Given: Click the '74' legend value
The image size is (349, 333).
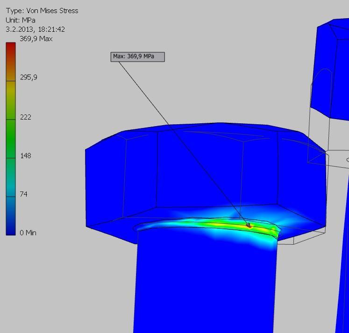Looking at the screenshot, I should (23, 194).
